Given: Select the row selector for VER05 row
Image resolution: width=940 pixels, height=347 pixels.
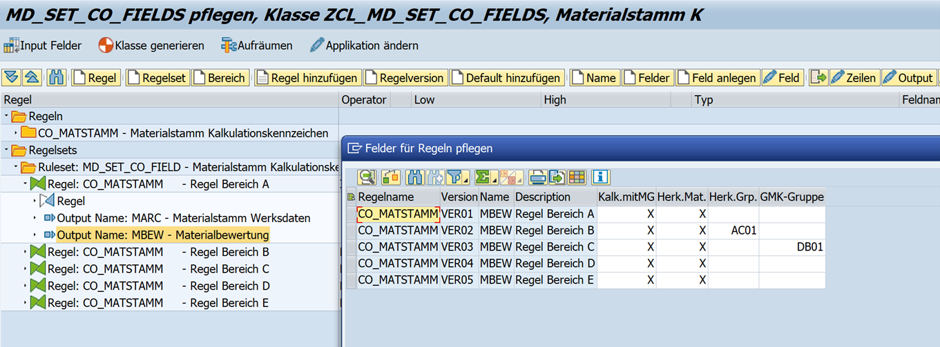Looking at the screenshot, I should [x=352, y=280].
